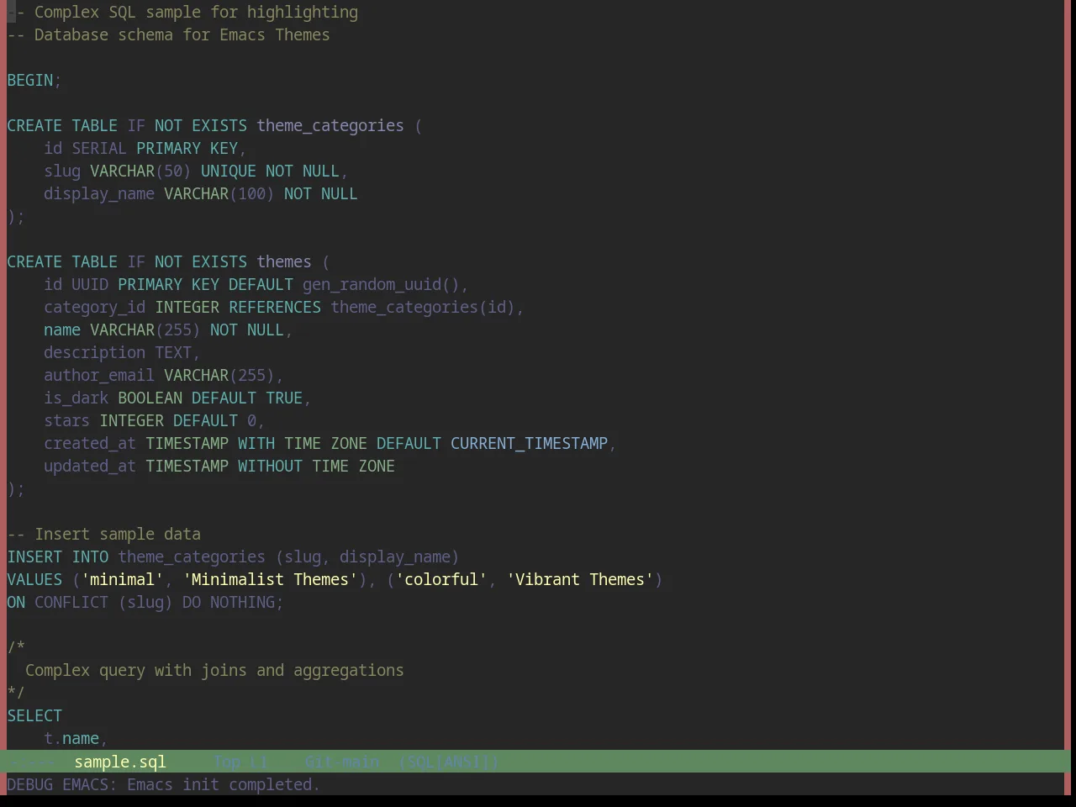Image resolution: width=1076 pixels, height=807 pixels.
Task: Click comment text 'Complex query with joins and aggregations'
Action: click(x=214, y=671)
